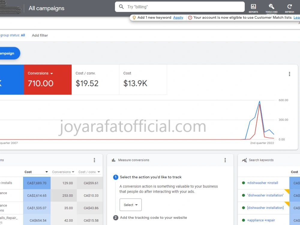Open Measure conversions card three-dot menu
Screen dimensions: 300x225
[225, 160]
